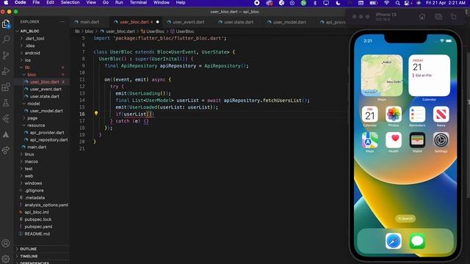Open Explorer more actions ellipsis
The width and height of the screenshot is (470, 264).
pos(62,22)
